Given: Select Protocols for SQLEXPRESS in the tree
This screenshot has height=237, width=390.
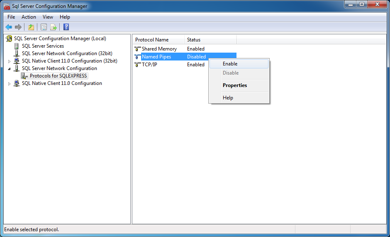Looking at the screenshot, I should [x=58, y=76].
